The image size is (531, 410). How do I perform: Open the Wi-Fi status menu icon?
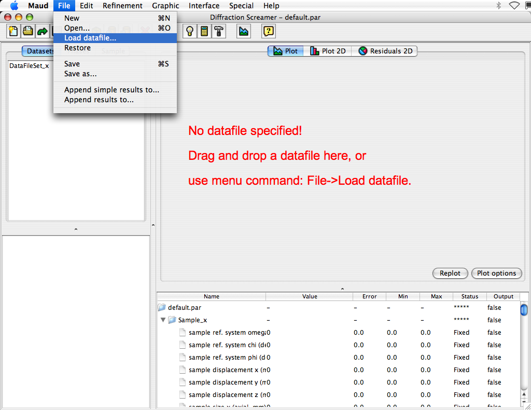tap(514, 6)
